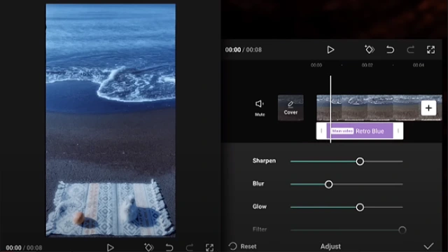The height and width of the screenshot is (252, 448).
Task: Click the 00:02 timeline ruler mark
Action: point(367,65)
